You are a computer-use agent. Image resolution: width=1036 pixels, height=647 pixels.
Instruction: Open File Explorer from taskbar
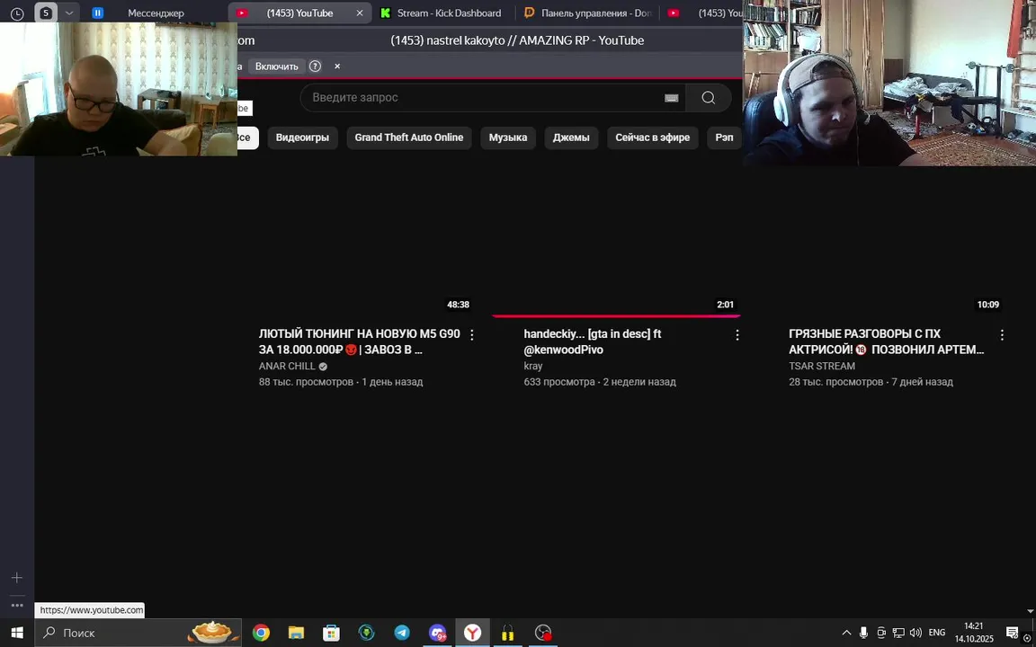click(x=296, y=634)
